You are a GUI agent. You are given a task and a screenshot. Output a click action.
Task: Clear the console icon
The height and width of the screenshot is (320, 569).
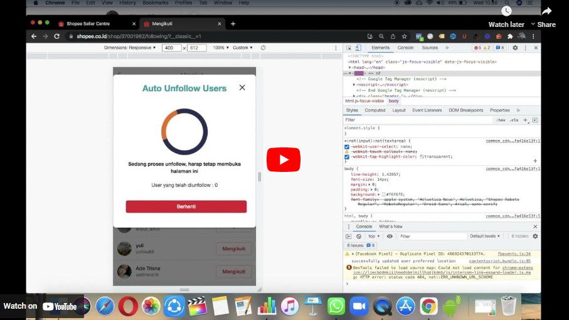point(359,236)
